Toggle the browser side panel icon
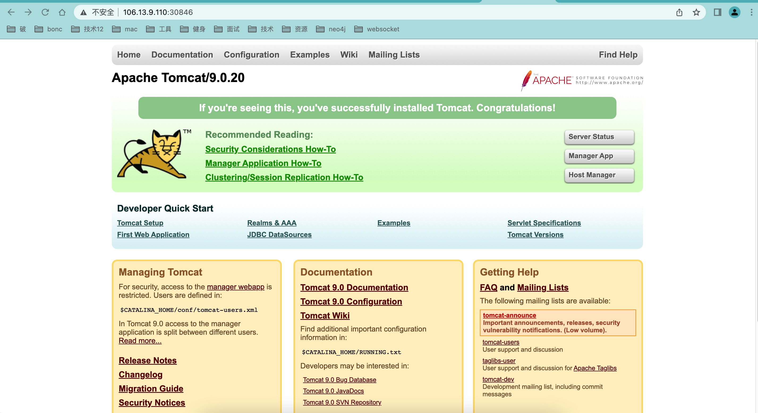758x413 pixels. [x=717, y=12]
